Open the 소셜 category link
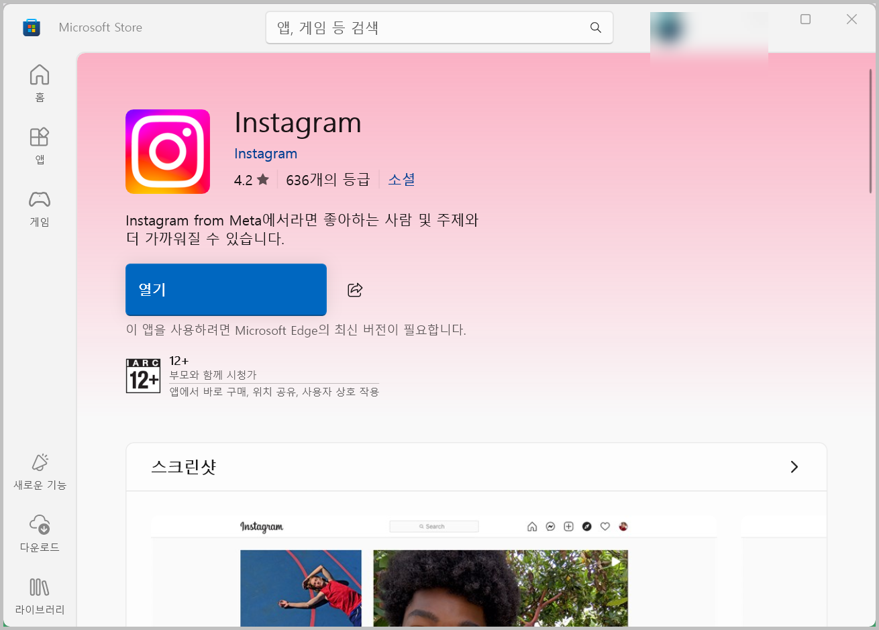 tap(401, 180)
